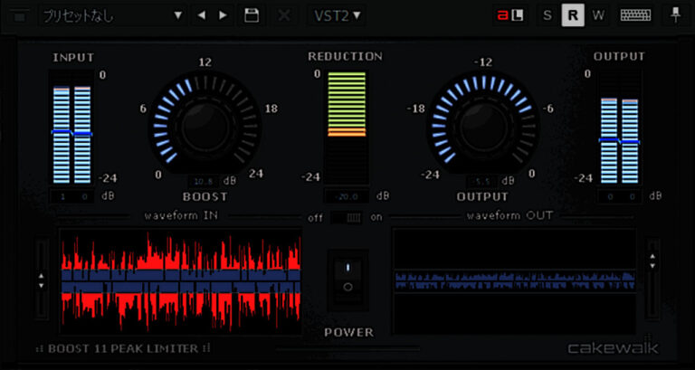Open the プリセットなし preset dropdown

(112, 15)
